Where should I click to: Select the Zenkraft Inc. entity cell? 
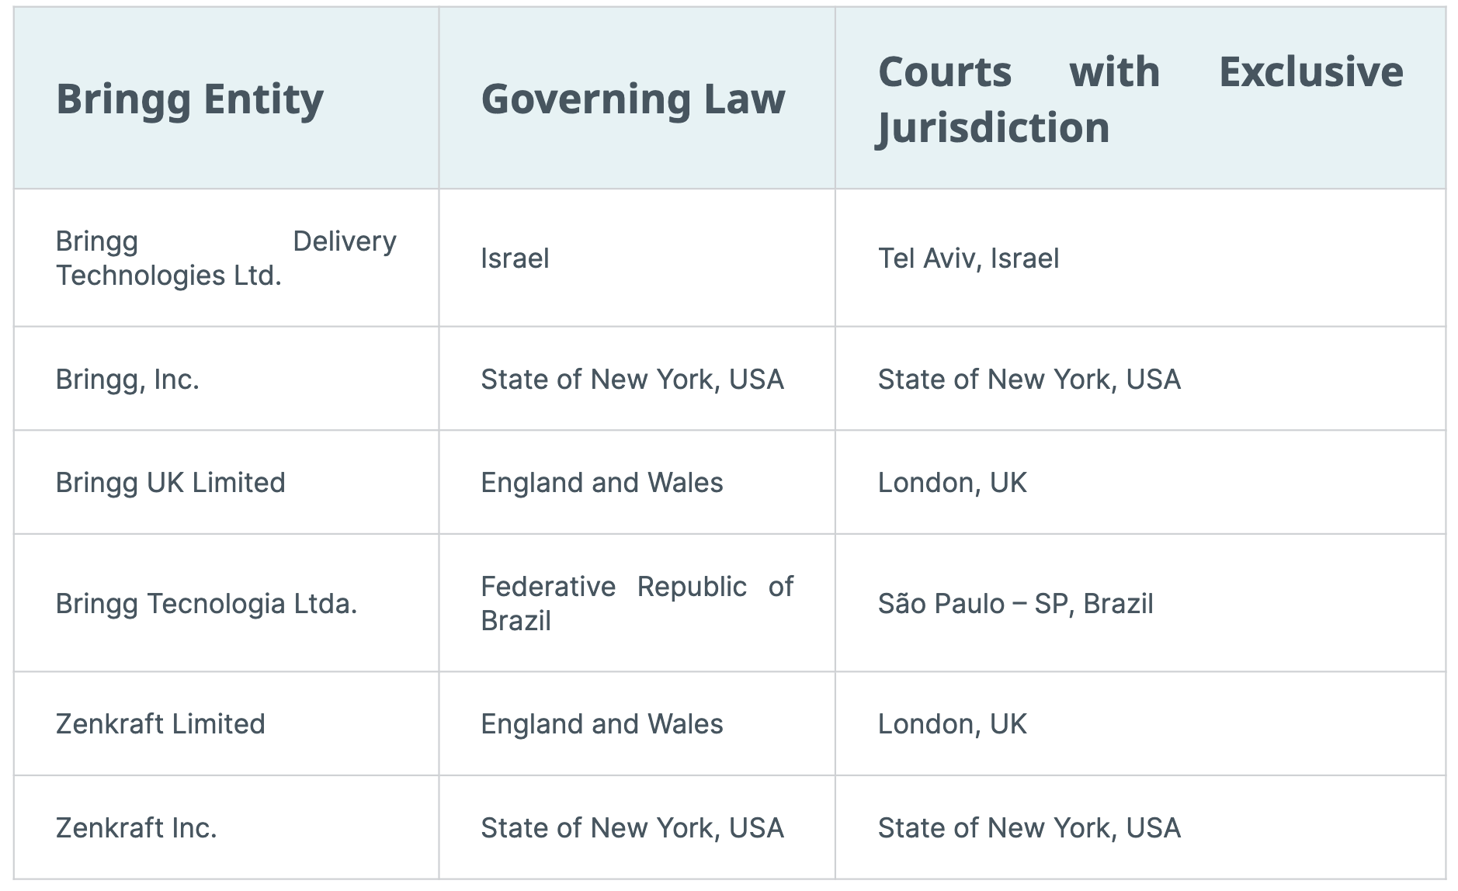coord(136,828)
